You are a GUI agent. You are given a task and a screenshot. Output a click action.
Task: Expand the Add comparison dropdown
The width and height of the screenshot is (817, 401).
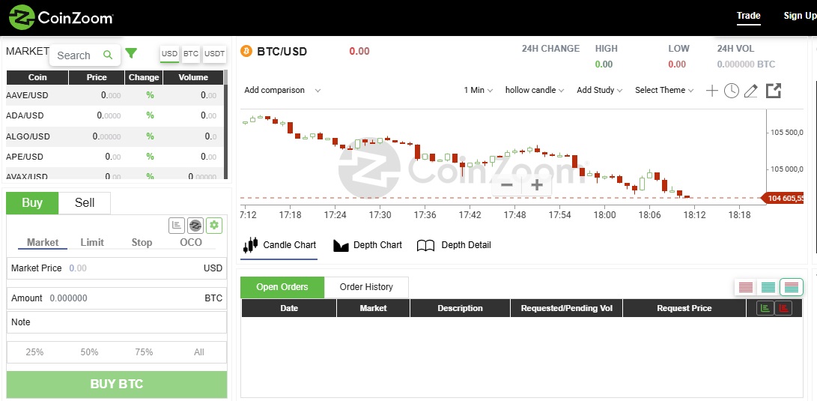(x=282, y=90)
